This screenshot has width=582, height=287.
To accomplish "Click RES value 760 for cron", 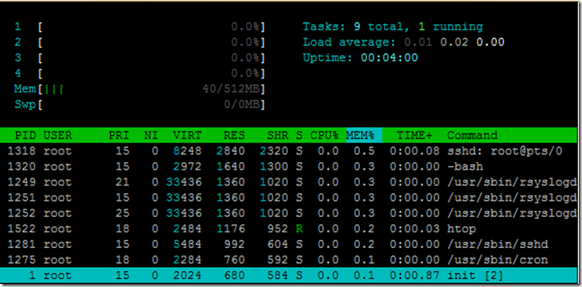I will (234, 260).
